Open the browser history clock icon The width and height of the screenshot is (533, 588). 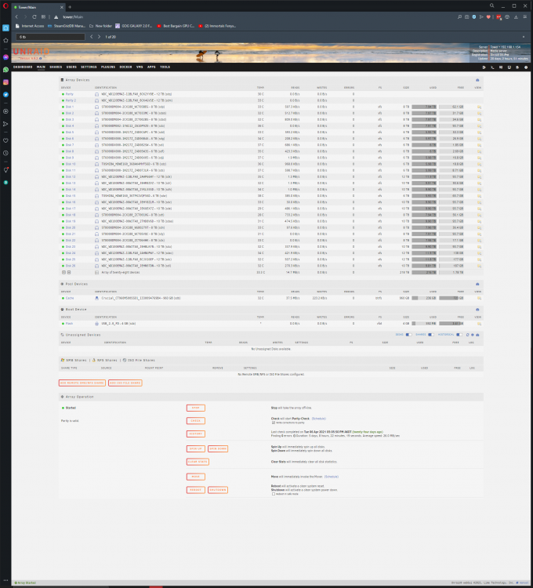(5, 153)
